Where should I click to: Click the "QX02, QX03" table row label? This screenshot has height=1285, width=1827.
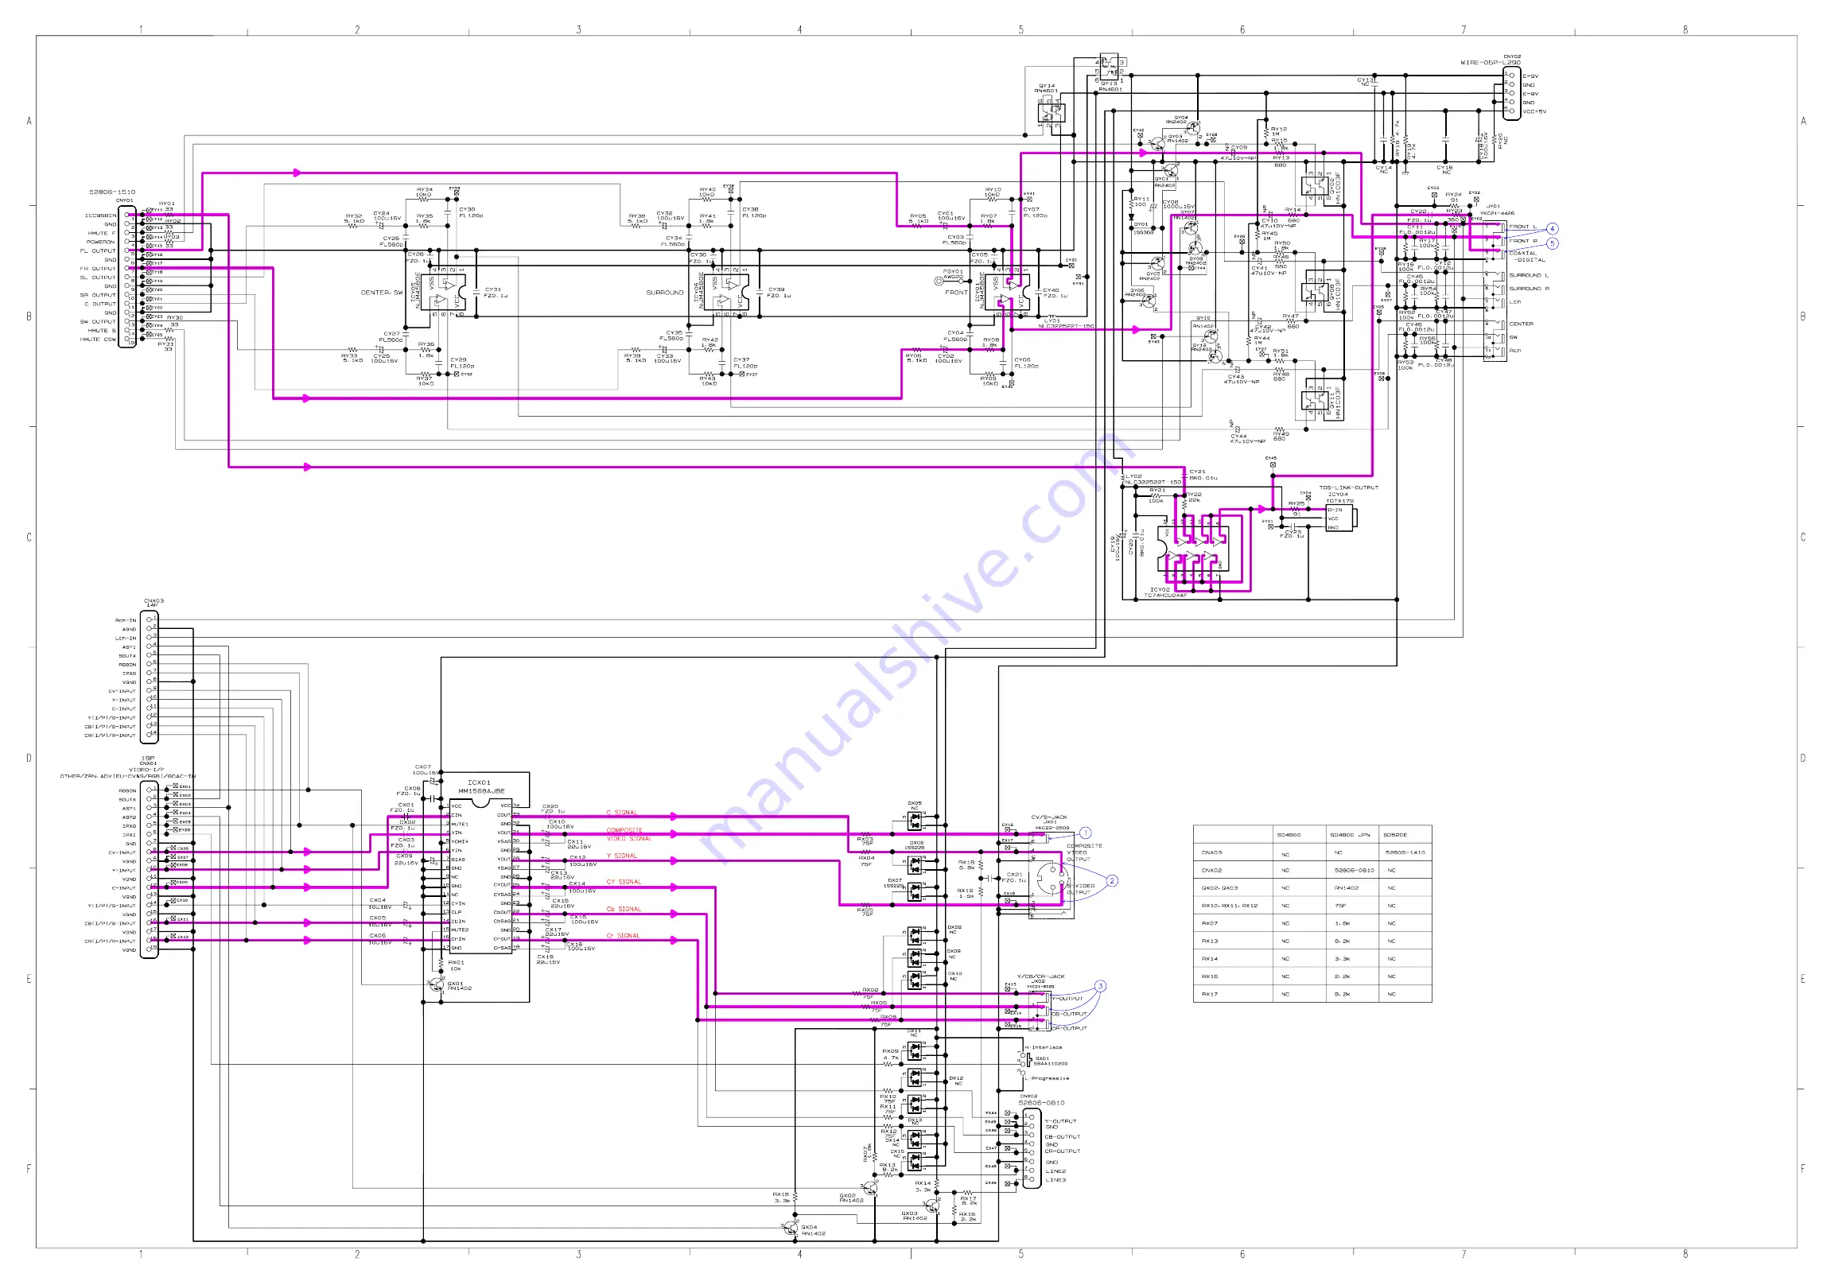click(1219, 888)
